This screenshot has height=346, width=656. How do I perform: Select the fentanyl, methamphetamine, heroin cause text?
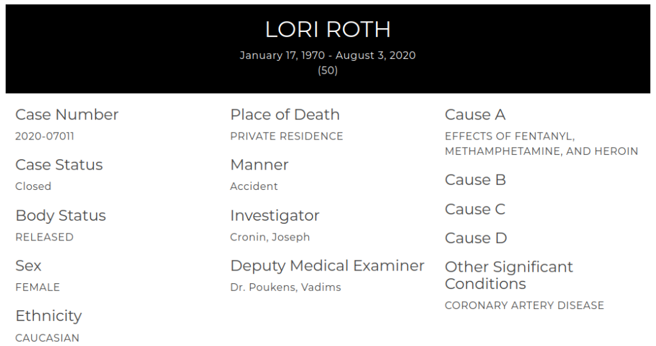coord(541,144)
